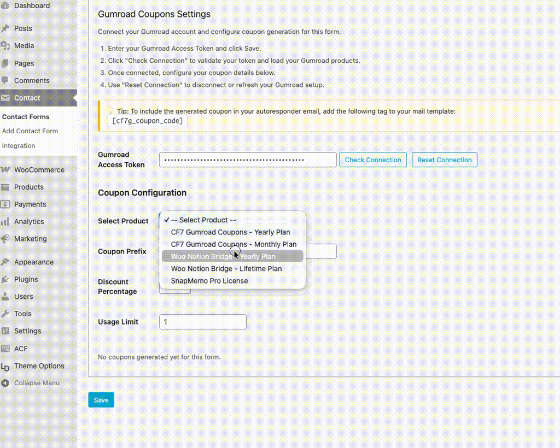Open Analytics via its bar chart icon

tap(7, 221)
